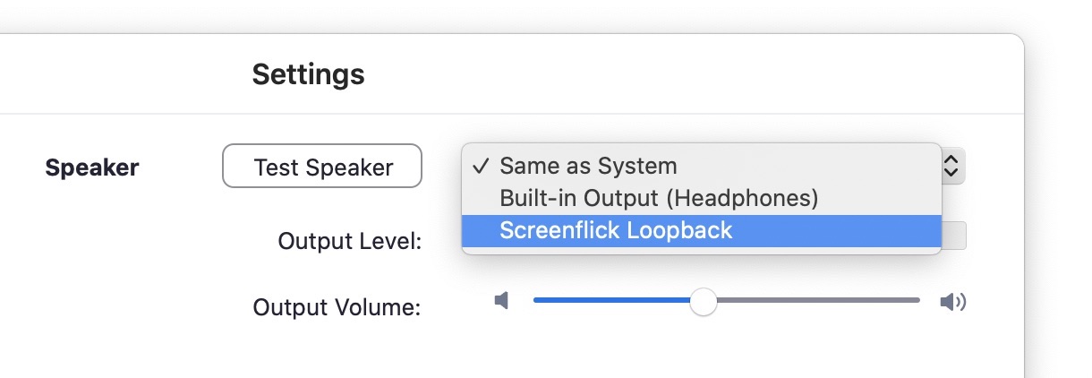Click the Settings window title
This screenshot has width=1092, height=378.
[x=308, y=73]
